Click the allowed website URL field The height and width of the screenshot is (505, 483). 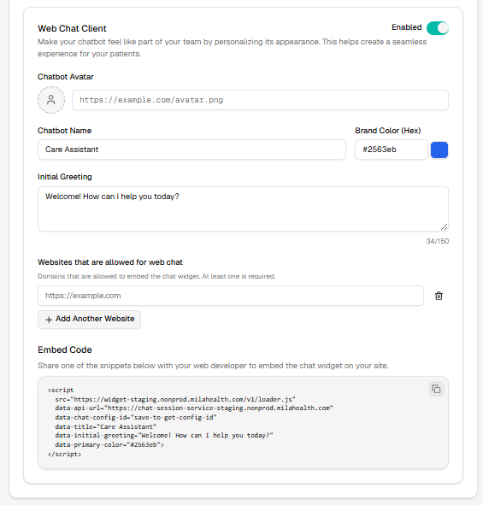pyautogui.click(x=231, y=296)
